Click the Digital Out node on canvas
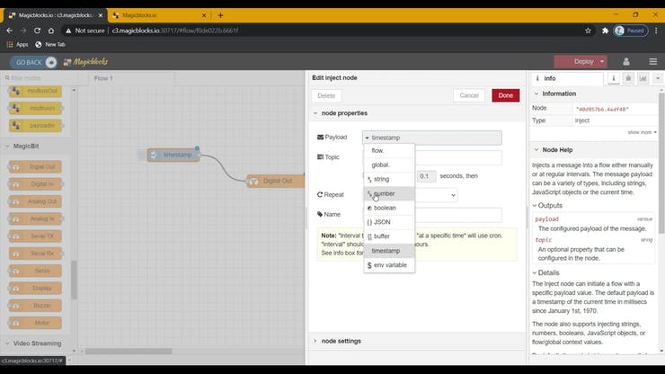 (x=276, y=182)
